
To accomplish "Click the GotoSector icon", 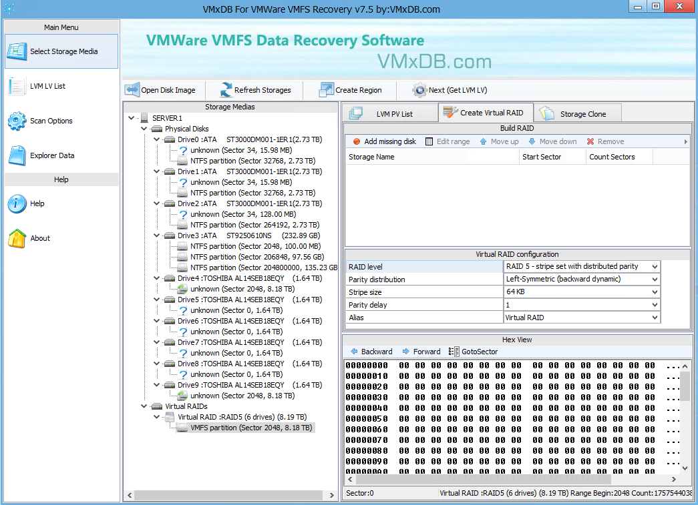I will pos(454,351).
